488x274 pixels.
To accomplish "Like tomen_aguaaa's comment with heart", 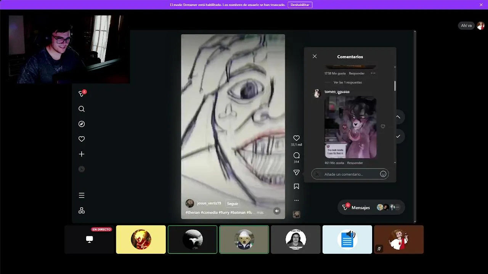I will coord(383,126).
